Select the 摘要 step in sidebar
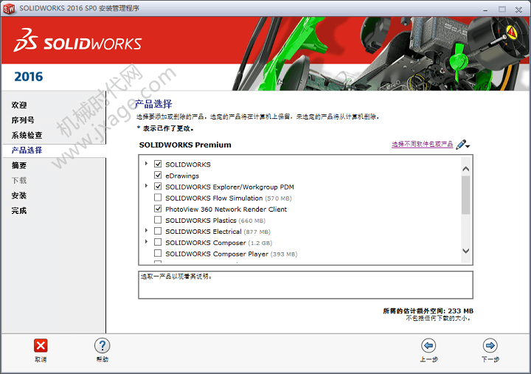Screen dimensions: 531x374 (x=19, y=165)
